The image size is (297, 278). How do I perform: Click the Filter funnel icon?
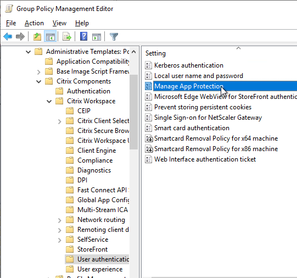[114, 37]
